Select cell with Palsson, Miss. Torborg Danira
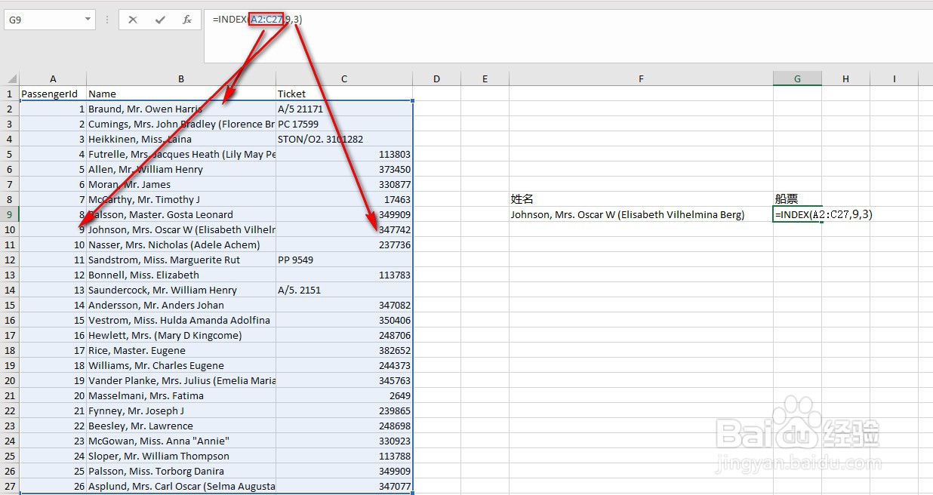 point(181,471)
